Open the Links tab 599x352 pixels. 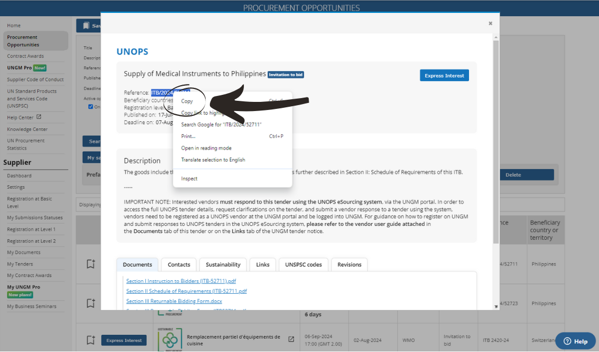pyautogui.click(x=263, y=265)
